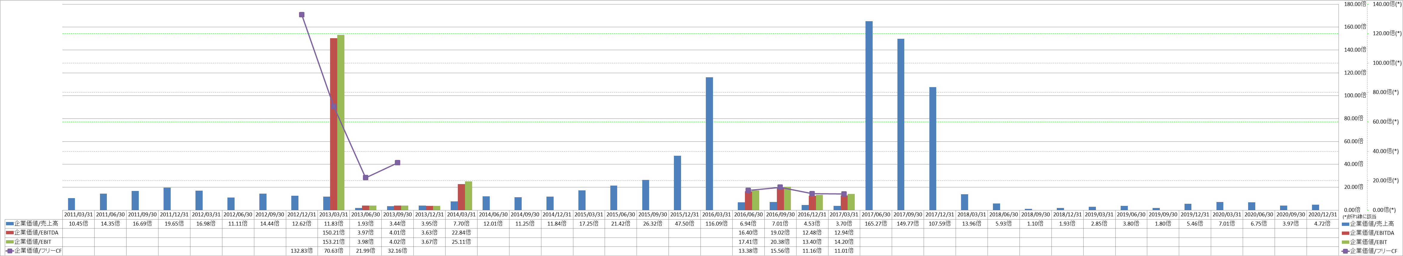
Task: Select the 132.83倍 free CF cell
Action: [x=302, y=251]
